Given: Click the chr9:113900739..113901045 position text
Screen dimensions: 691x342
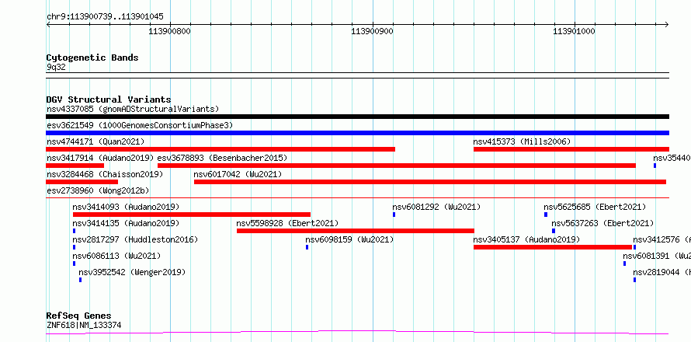Looking at the screenshot, I should pyautogui.click(x=105, y=17).
